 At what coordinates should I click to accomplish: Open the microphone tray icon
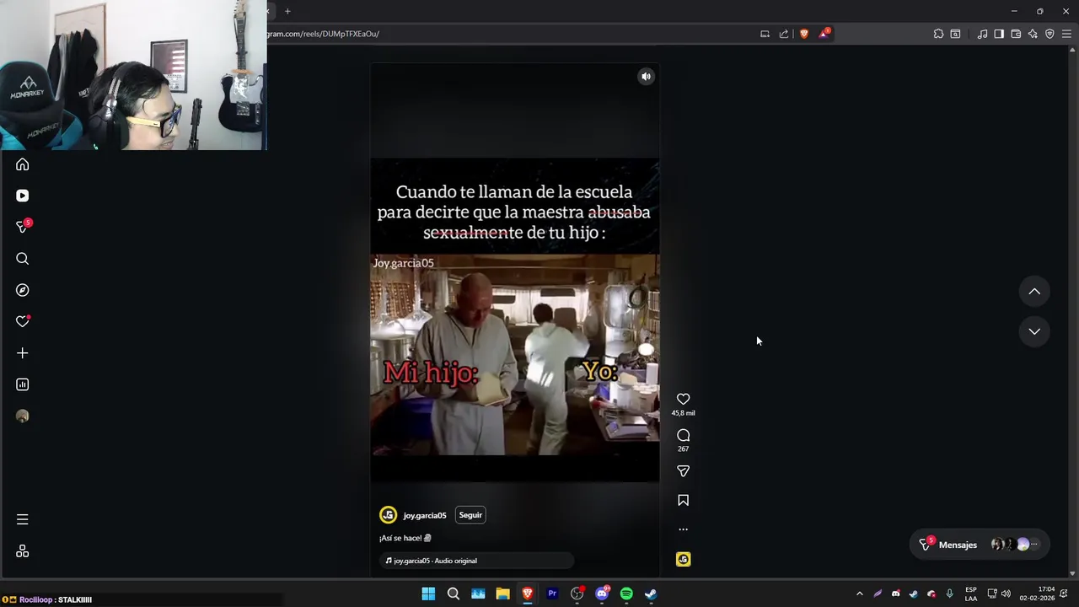click(x=950, y=594)
